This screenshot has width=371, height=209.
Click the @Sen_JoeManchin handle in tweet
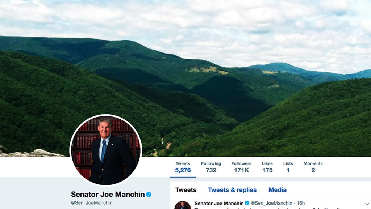point(271,203)
